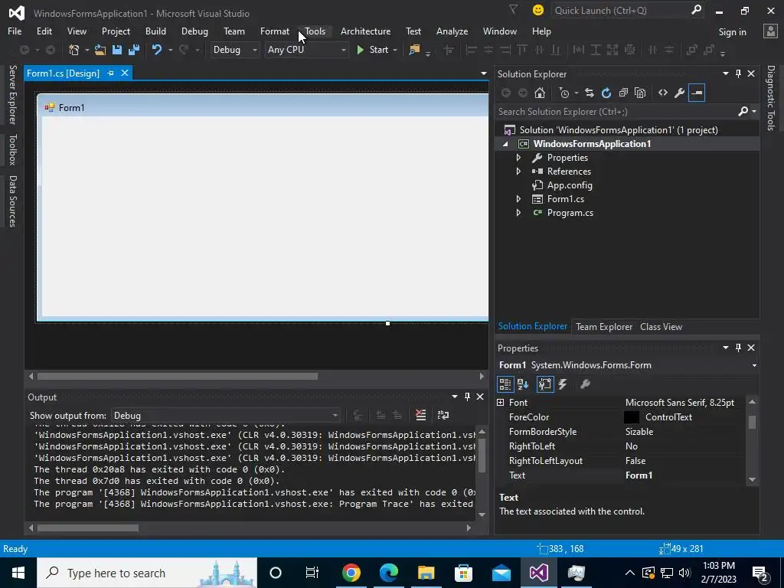The width and height of the screenshot is (784, 588).
Task: Click the Output panel vertical scrollbar thumb
Action: click(x=482, y=456)
